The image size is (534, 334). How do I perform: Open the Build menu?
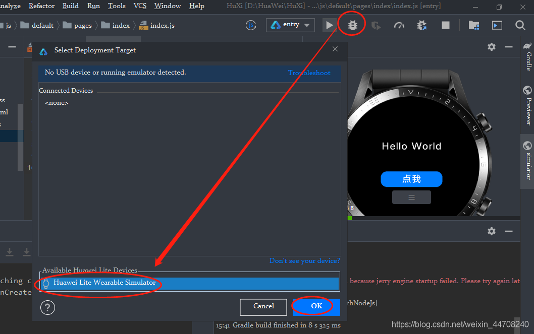click(71, 6)
